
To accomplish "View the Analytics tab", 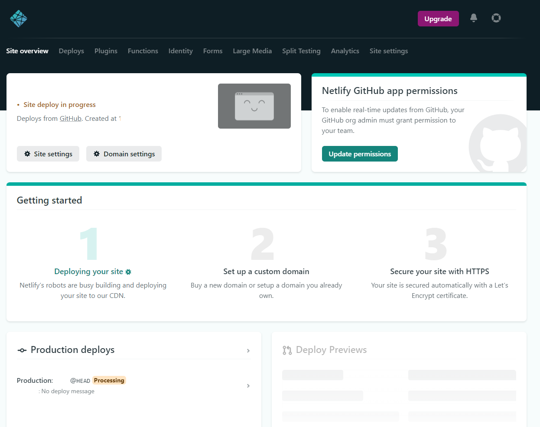I will (x=345, y=51).
